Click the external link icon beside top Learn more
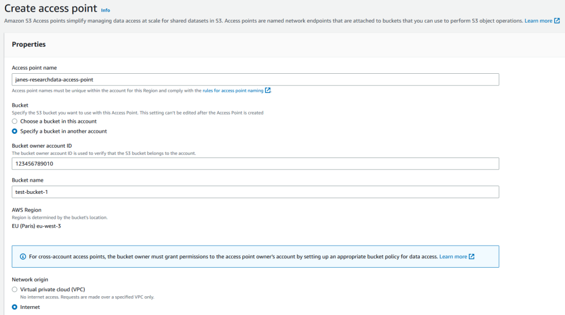This screenshot has height=315, width=565. (x=557, y=21)
